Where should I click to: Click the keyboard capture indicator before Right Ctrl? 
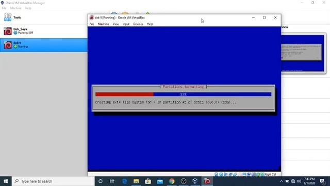[262, 175]
